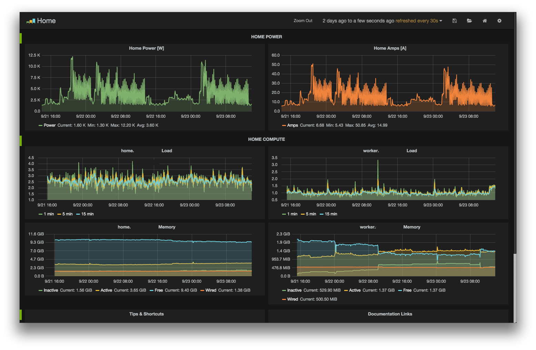Click the Wired color swatch in home Memory
Viewport: 536px width, 350px height.
pyautogui.click(x=202, y=291)
